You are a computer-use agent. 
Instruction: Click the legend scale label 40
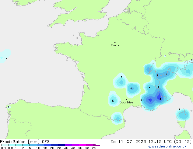[x=80, y=148]
